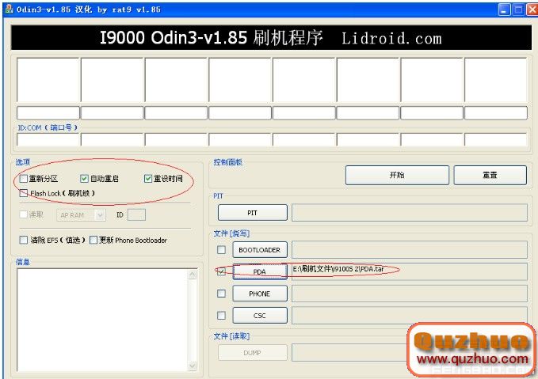Enable the 重新分区 (Re-partition) checkbox
The image size is (538, 379).
click(x=24, y=179)
